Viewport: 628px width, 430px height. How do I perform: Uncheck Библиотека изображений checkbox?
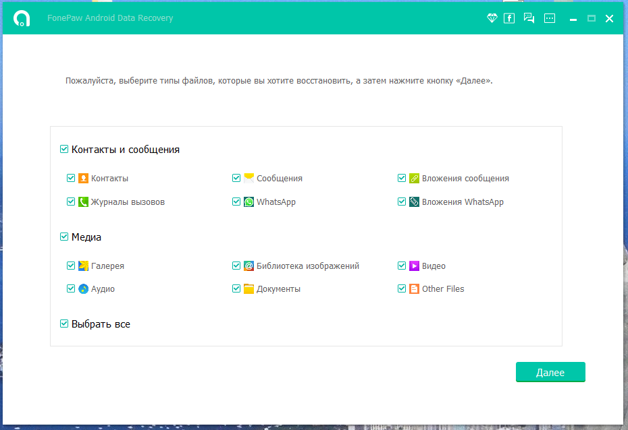coord(236,266)
